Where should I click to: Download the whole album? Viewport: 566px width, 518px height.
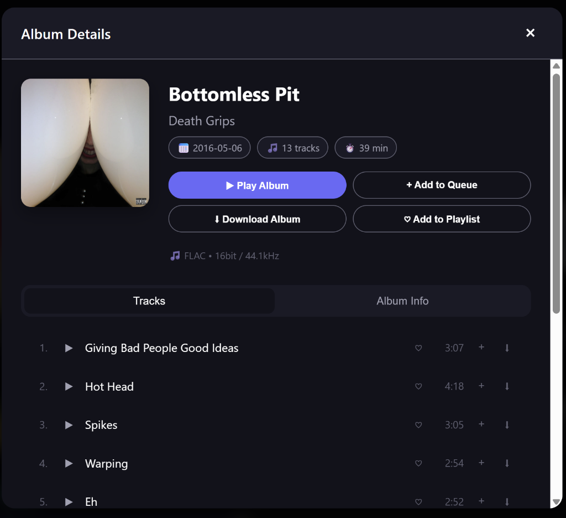coord(258,219)
